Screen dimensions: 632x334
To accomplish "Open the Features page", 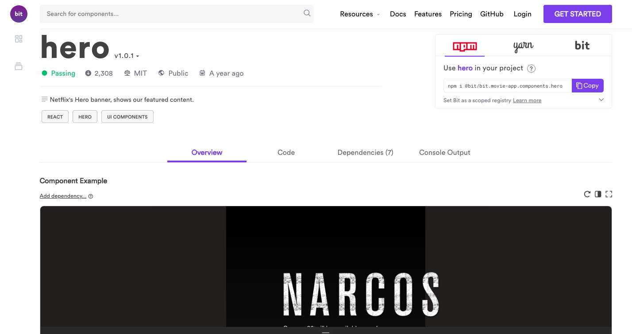I will [428, 14].
